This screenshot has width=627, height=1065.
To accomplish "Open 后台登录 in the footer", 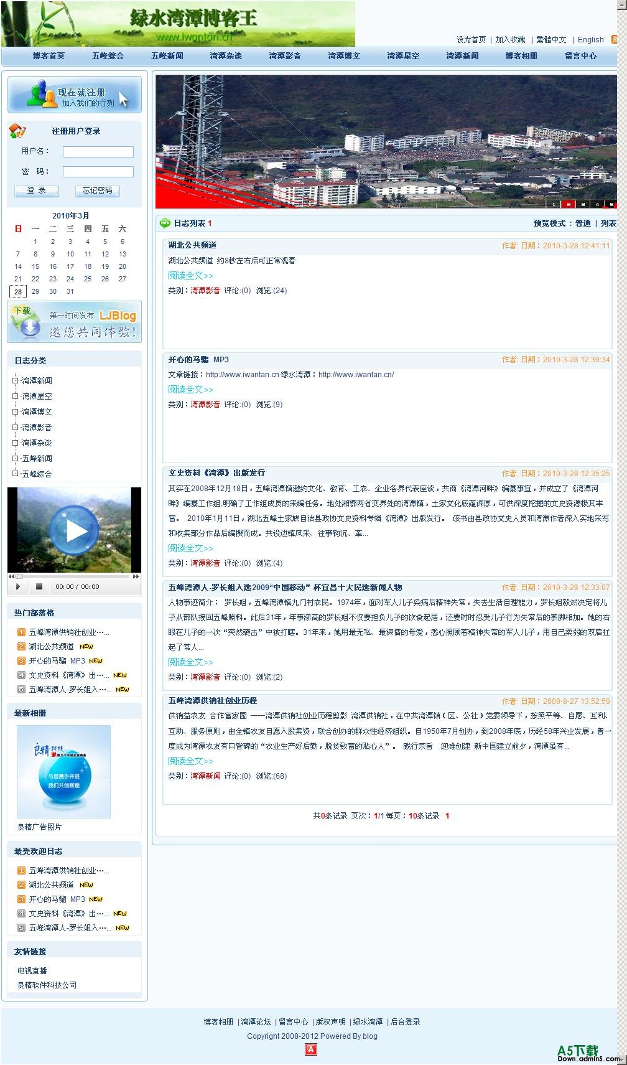I will click(405, 1022).
